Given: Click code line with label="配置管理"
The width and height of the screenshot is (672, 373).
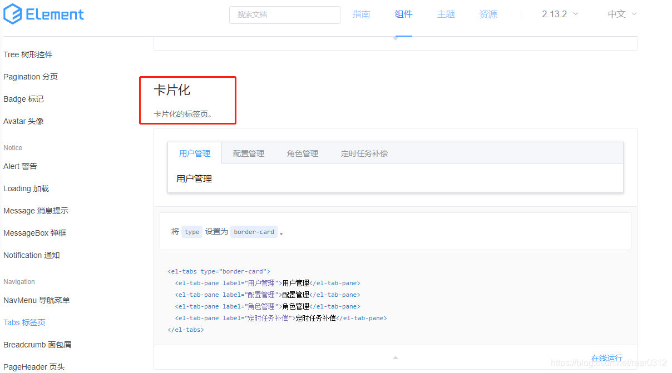Looking at the screenshot, I should click(x=268, y=295).
